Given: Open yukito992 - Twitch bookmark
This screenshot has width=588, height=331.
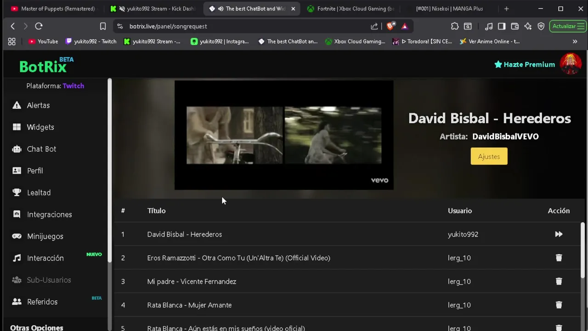Looking at the screenshot, I should coord(91,41).
